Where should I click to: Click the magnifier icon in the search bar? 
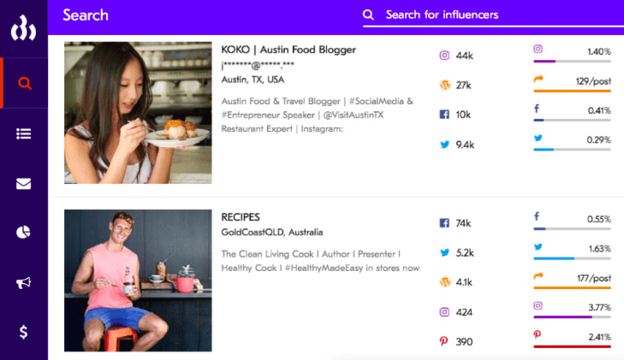[x=369, y=15]
